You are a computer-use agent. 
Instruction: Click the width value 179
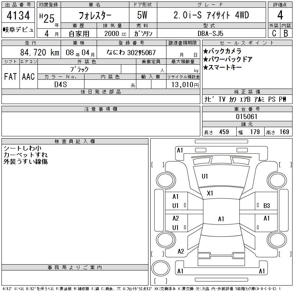point(255,132)
